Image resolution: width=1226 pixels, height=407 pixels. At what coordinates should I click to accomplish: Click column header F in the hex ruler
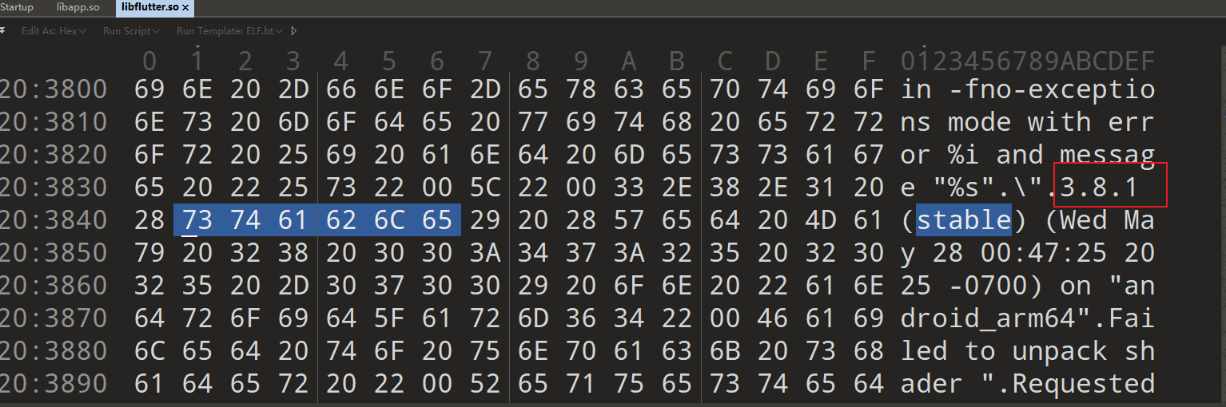coord(869,61)
